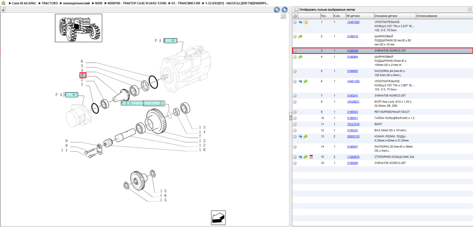Image resolution: width=473 pixels, height=227 pixels.
Task: Select callout number 6 on diagram
Action: click(x=82, y=61)
